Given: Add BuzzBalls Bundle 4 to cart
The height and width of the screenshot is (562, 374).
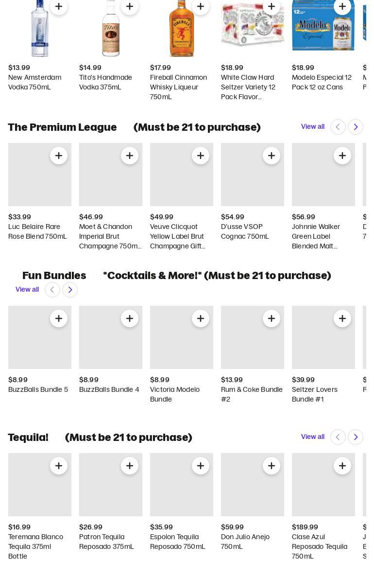Looking at the screenshot, I should tap(130, 318).
